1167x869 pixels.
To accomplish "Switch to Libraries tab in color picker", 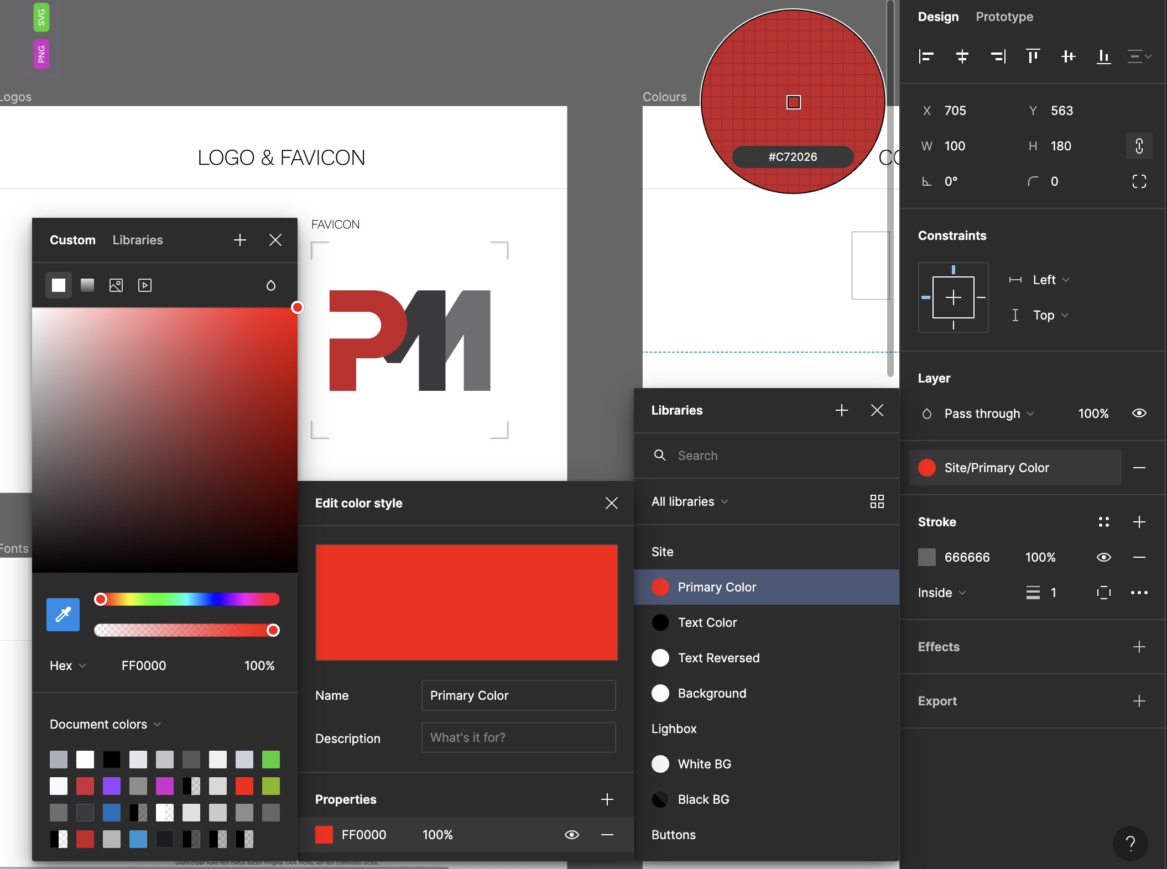I will click(138, 240).
